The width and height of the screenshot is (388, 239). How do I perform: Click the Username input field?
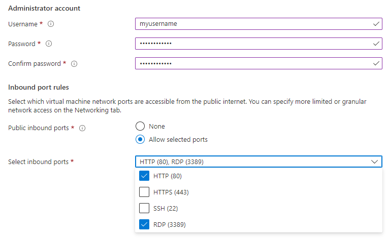[249, 24]
